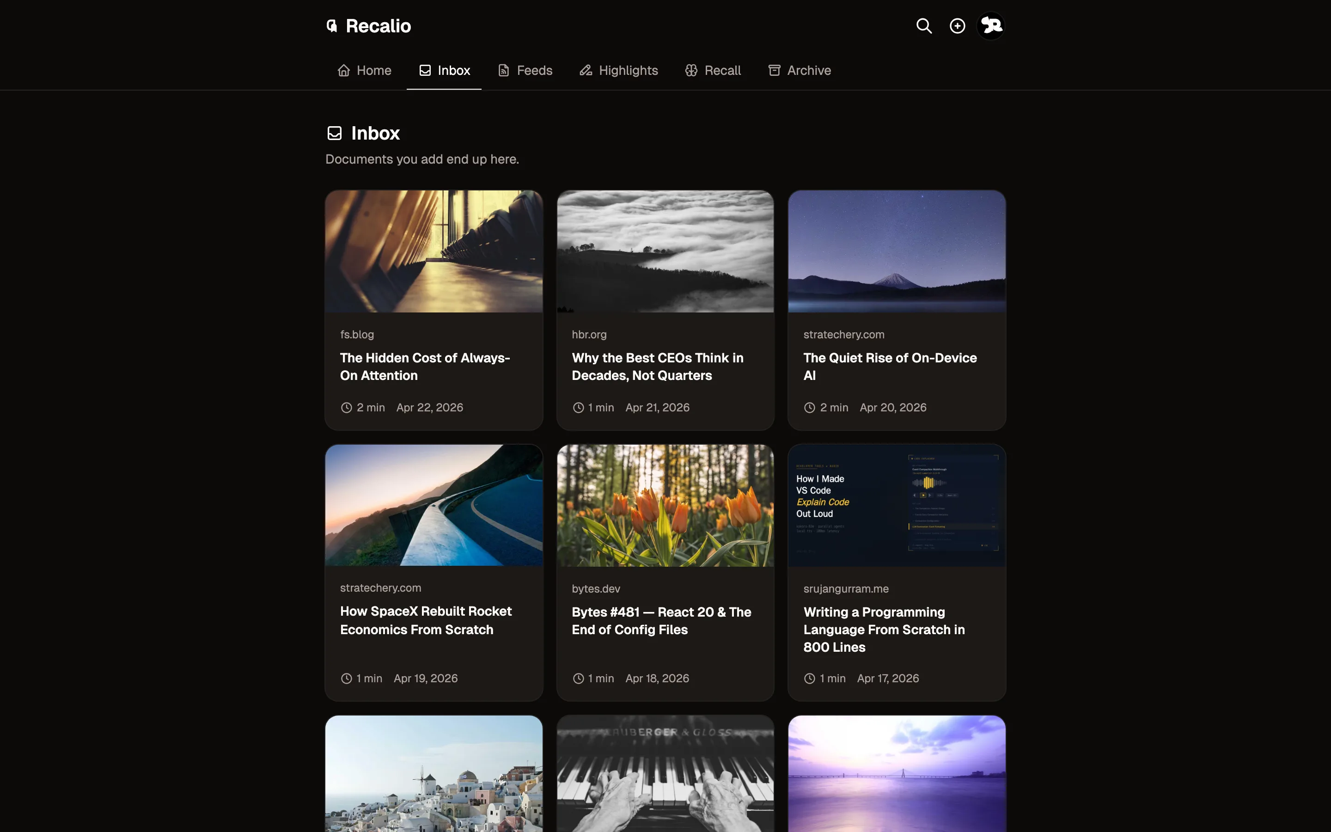This screenshot has width=1331, height=832.
Task: Click the mountain thumbnail for the On-Device AI article
Action: (x=896, y=251)
